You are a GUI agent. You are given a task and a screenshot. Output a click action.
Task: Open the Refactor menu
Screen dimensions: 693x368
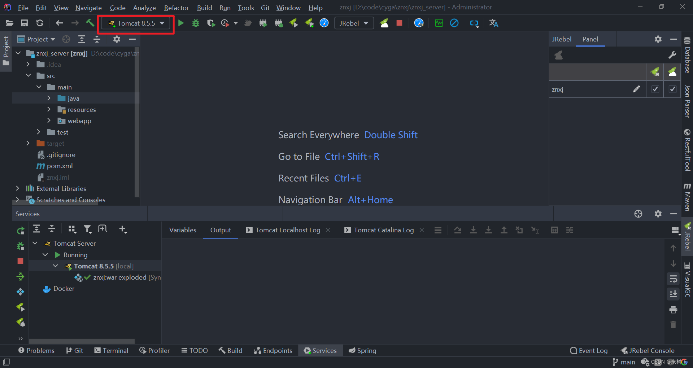pyautogui.click(x=176, y=8)
